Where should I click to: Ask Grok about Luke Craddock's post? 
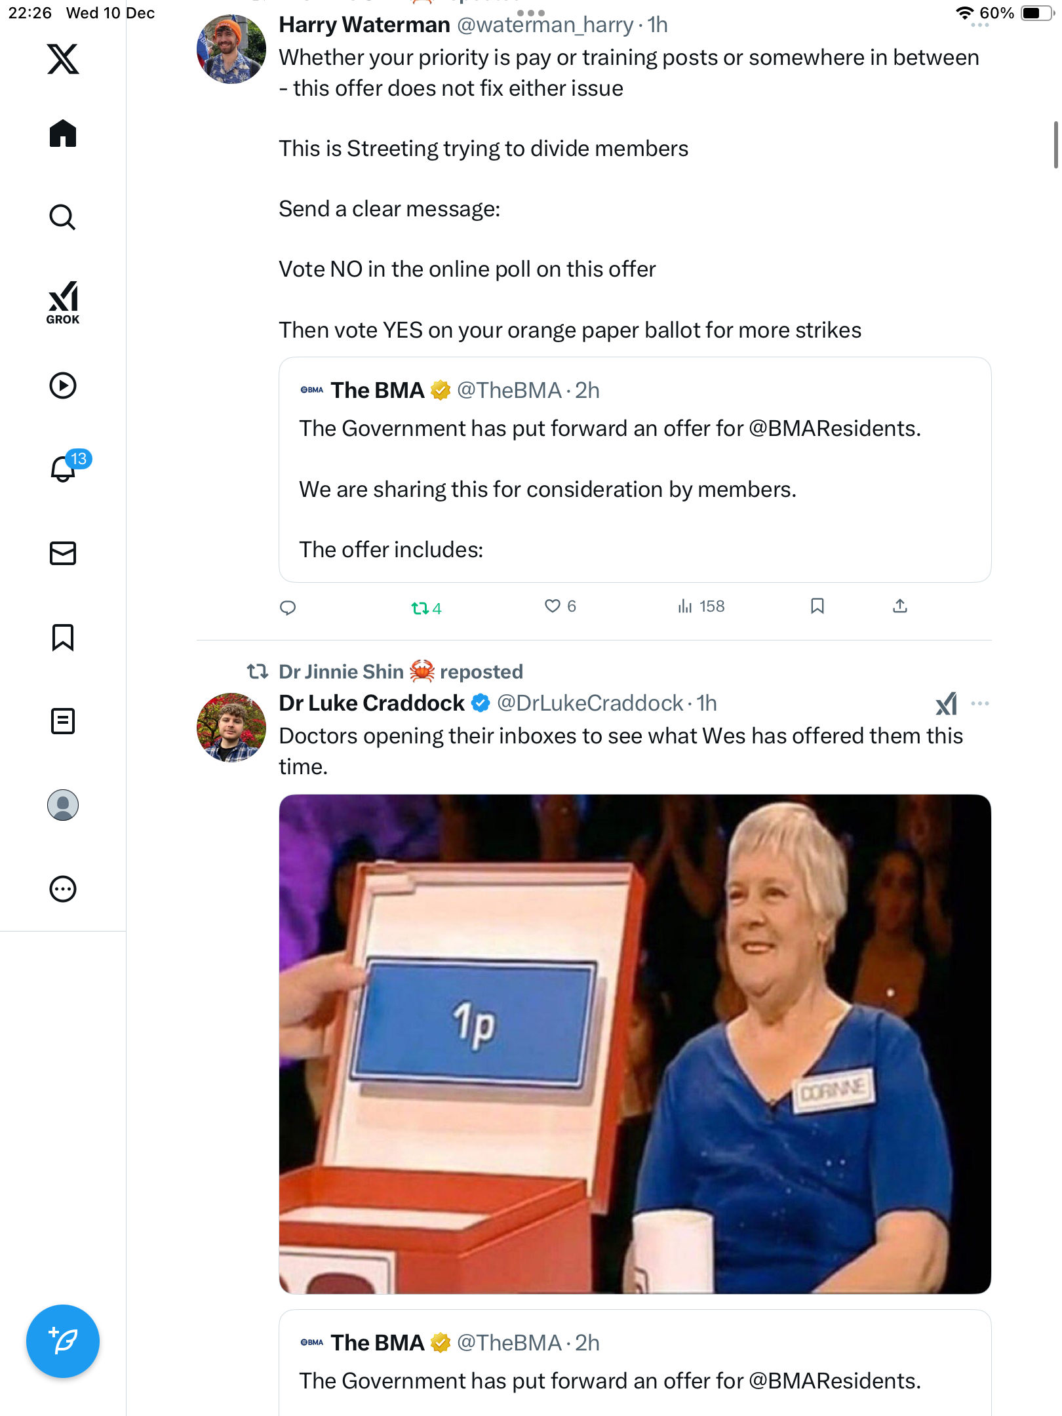tap(946, 703)
